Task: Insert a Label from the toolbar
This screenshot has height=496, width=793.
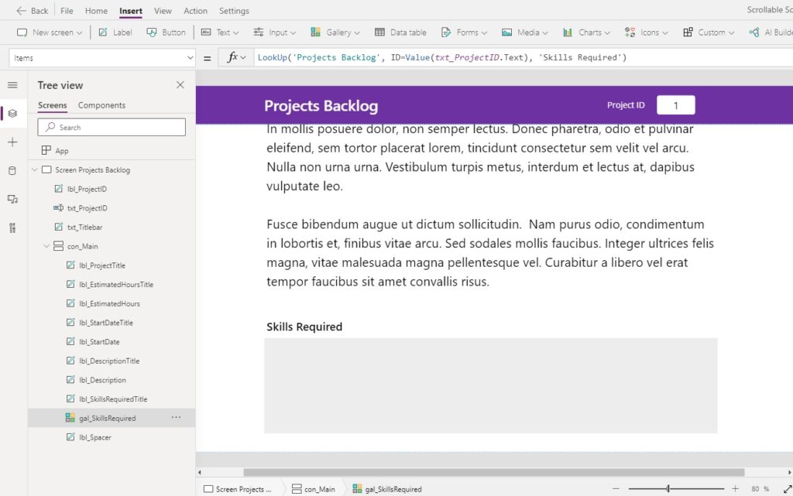Action: (x=115, y=32)
